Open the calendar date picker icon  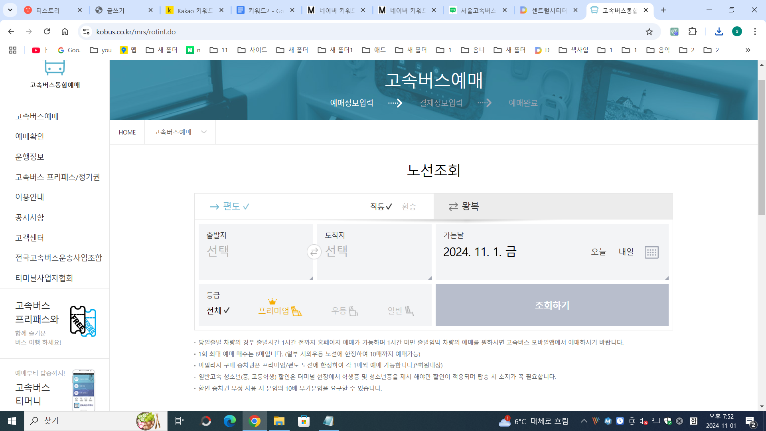(x=651, y=252)
